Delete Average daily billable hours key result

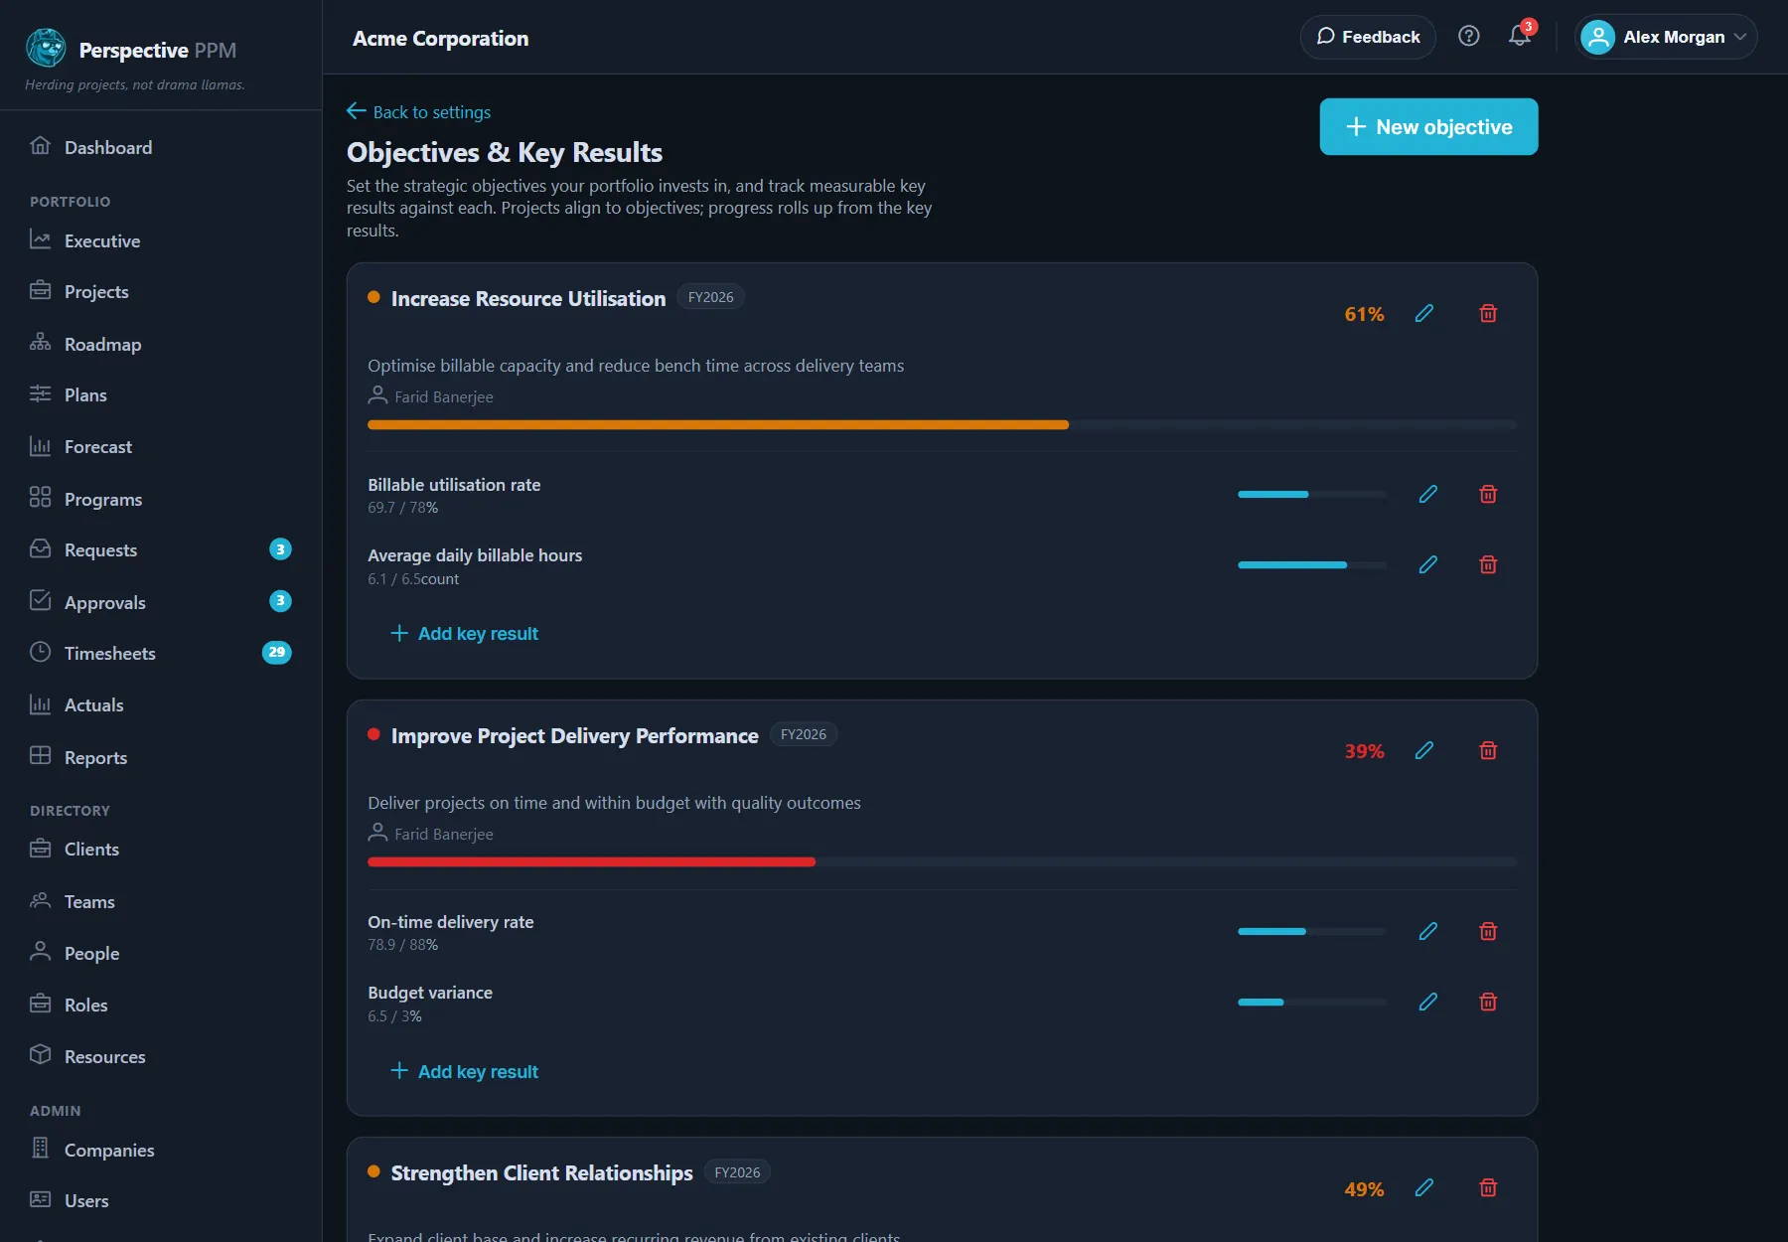pyautogui.click(x=1488, y=564)
